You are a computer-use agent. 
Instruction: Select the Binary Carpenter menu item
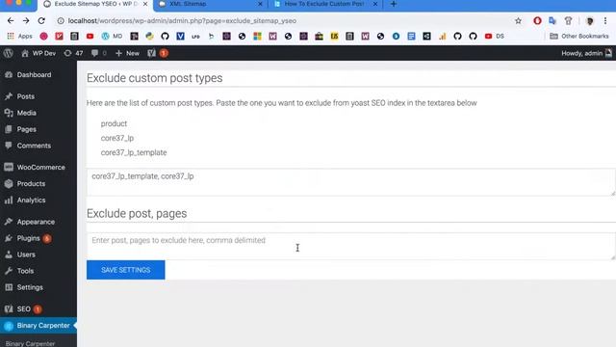point(38,326)
